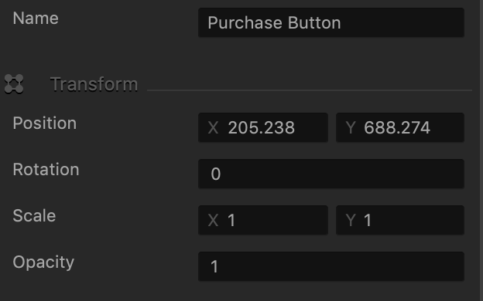Click the X label inside Position field
Image resolution: width=483 pixels, height=301 pixels.
click(x=213, y=127)
